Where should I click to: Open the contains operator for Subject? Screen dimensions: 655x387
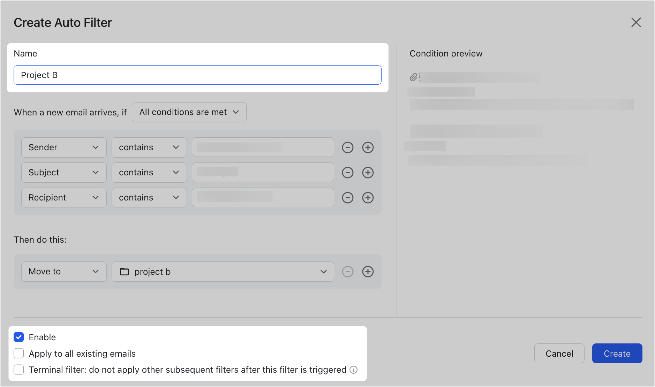click(x=149, y=172)
